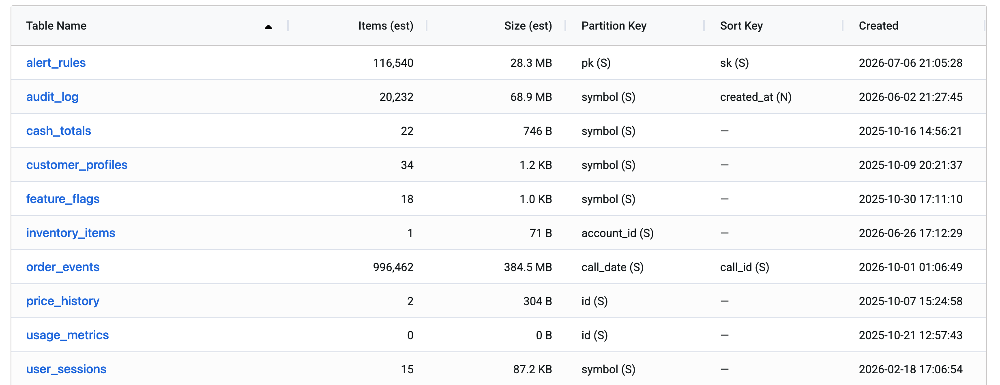Viewport: 1000px width, 385px height.
Task: Select the 996,462 items cell
Action: pyautogui.click(x=393, y=267)
